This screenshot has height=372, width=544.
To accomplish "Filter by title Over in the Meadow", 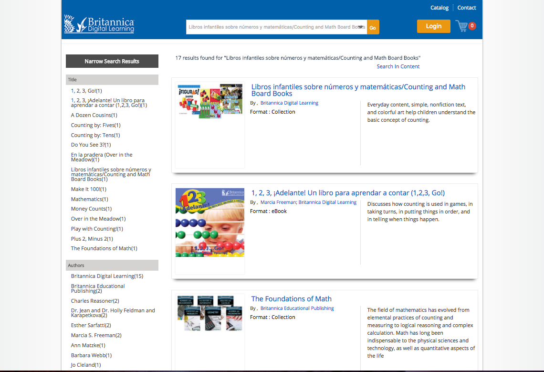I will pos(98,219).
